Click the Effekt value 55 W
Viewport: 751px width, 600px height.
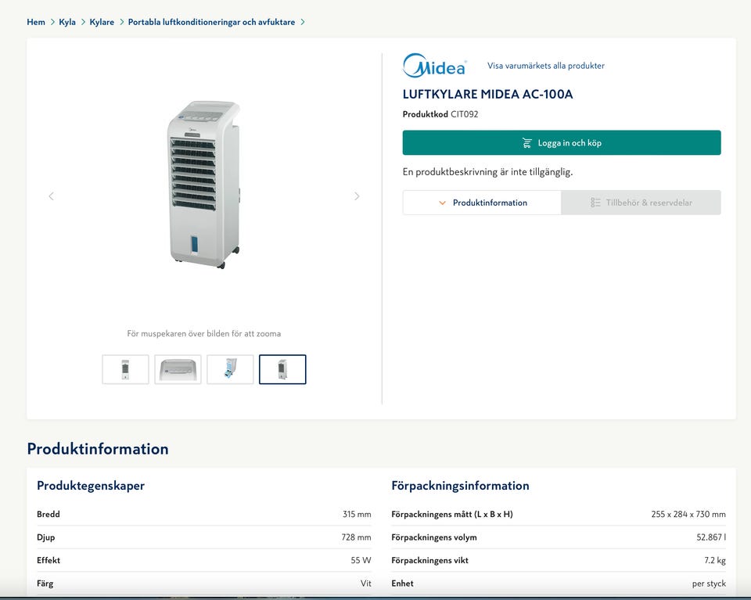tap(361, 560)
